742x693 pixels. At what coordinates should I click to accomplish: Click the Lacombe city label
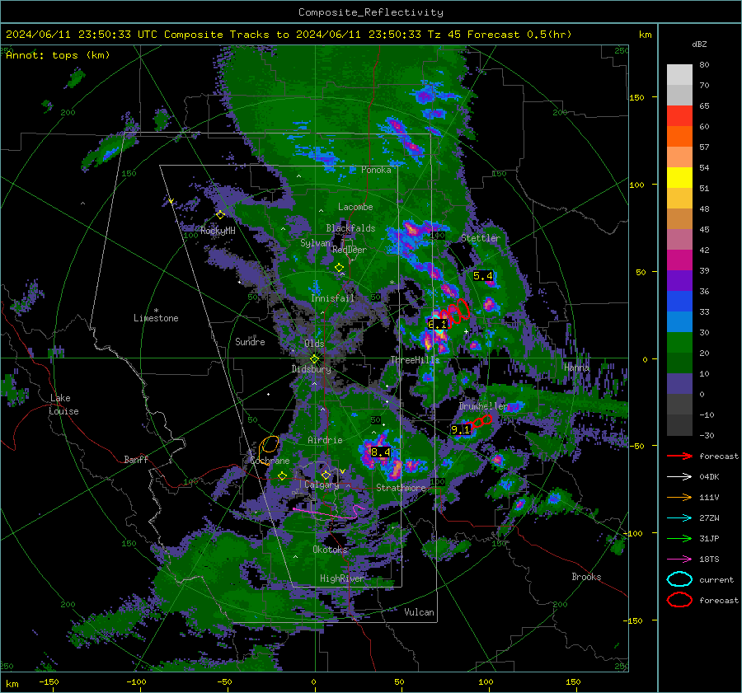coord(355,207)
